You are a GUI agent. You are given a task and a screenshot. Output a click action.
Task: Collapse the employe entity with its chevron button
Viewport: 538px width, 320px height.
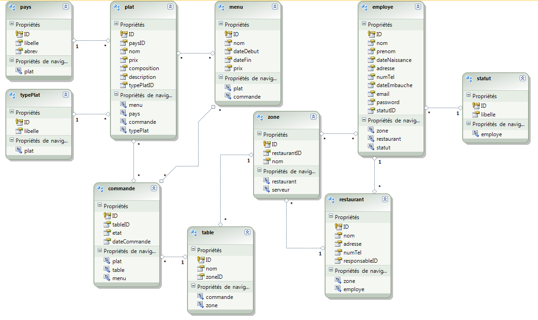tap(418, 7)
